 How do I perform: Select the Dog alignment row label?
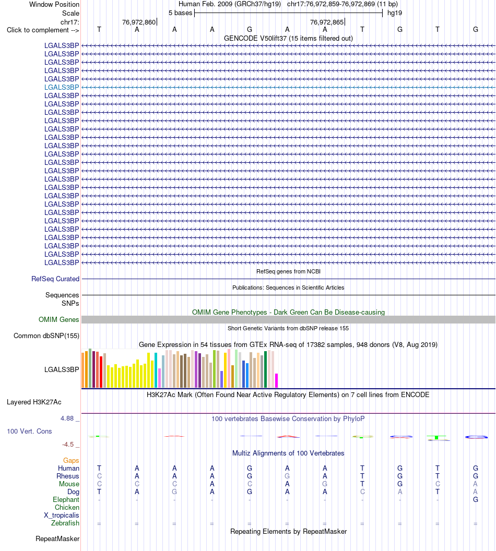tap(74, 492)
